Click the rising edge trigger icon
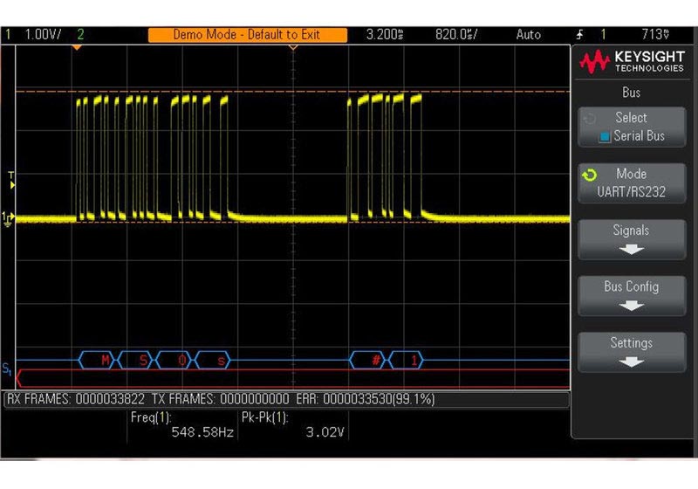The width and height of the screenshot is (698, 489). click(x=580, y=34)
